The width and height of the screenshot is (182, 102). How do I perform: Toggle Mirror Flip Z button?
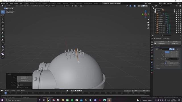[176, 56]
